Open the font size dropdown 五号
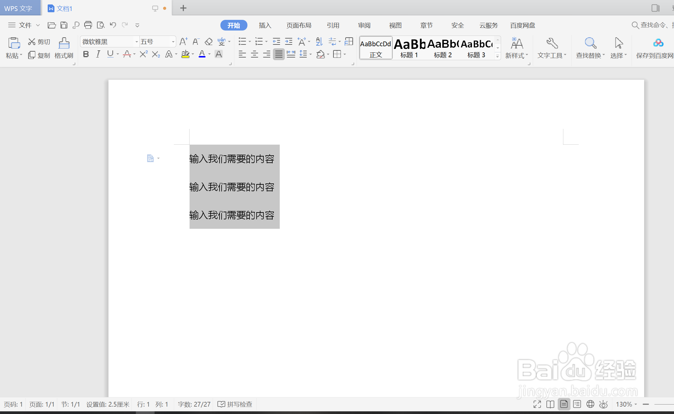 coord(173,42)
